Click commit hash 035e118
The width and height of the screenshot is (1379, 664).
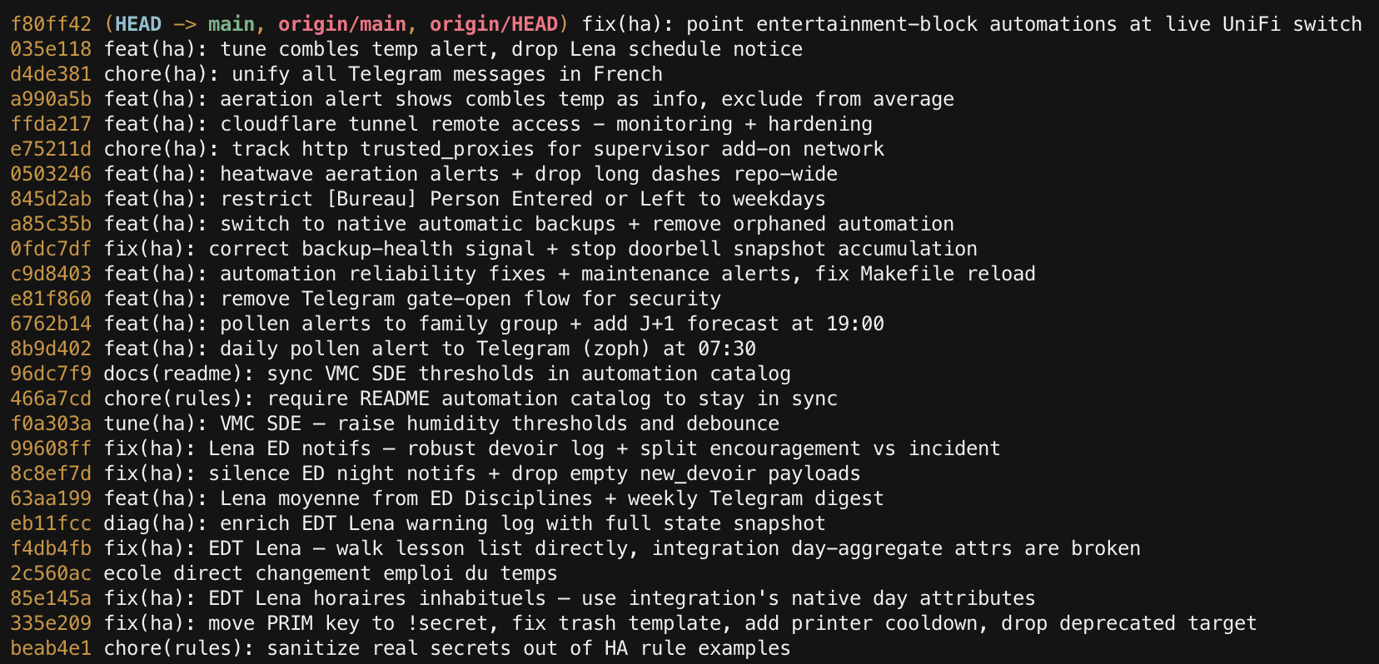51,49
